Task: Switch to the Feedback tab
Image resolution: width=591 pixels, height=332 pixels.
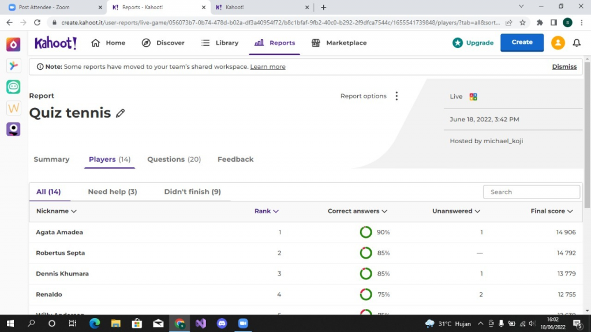Action: (x=235, y=159)
